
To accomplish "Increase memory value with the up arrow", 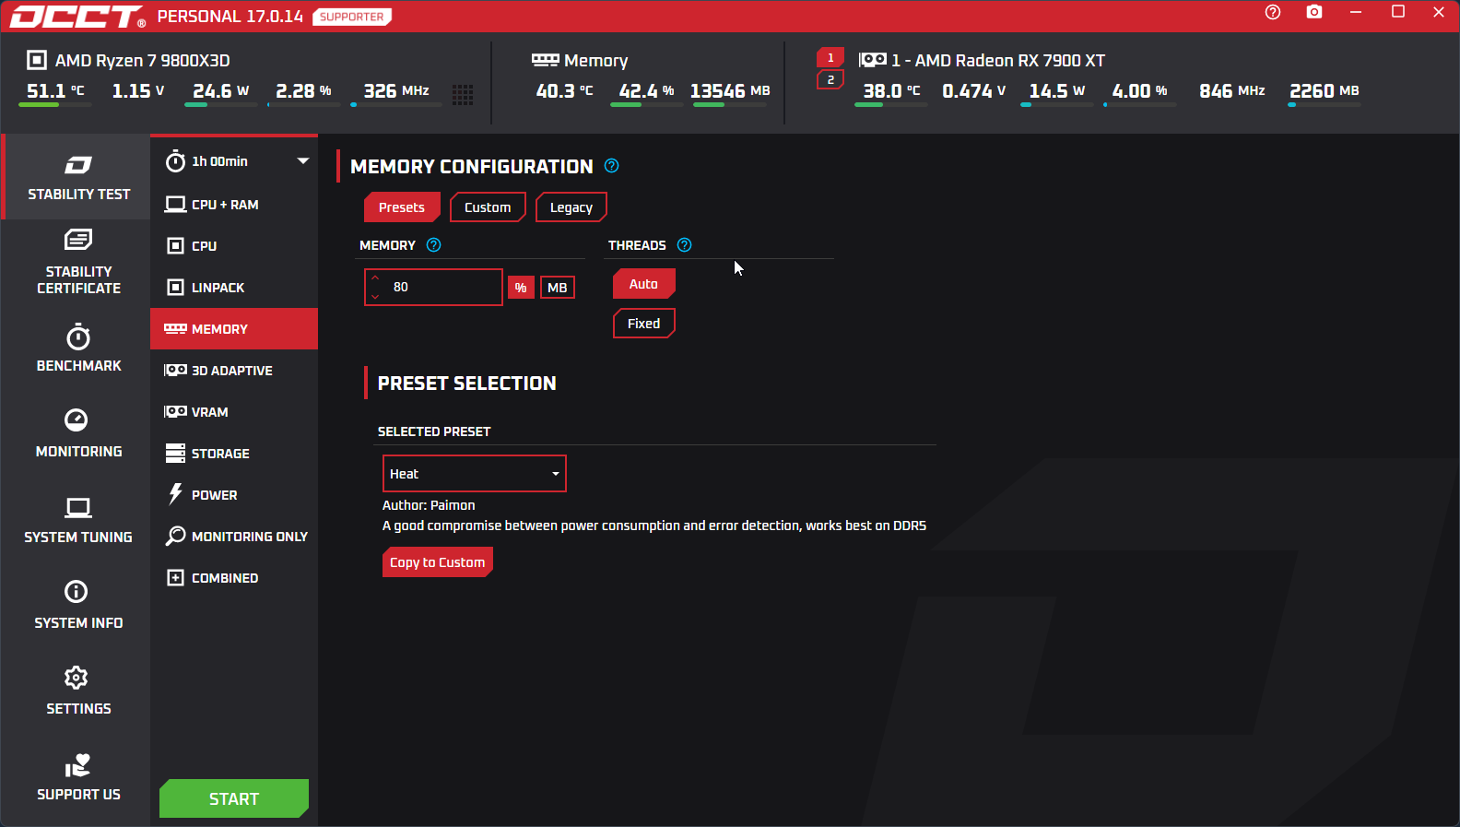I will coord(375,278).
